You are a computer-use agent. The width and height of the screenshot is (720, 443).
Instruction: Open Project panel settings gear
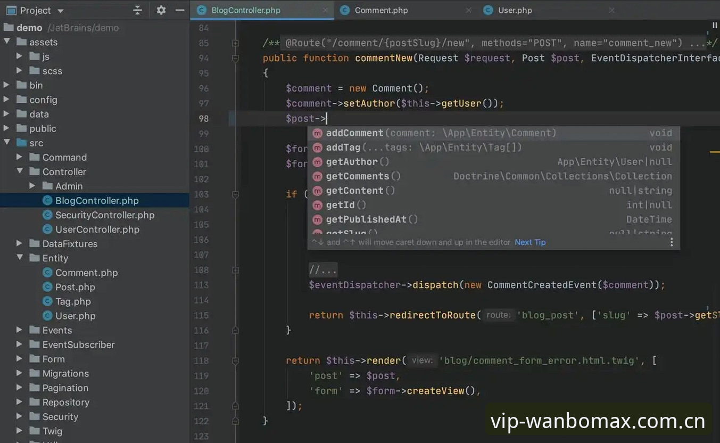click(161, 10)
